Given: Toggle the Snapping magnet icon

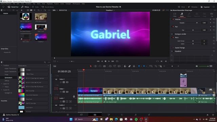Looking at the screenshot, I should click(125, 66).
